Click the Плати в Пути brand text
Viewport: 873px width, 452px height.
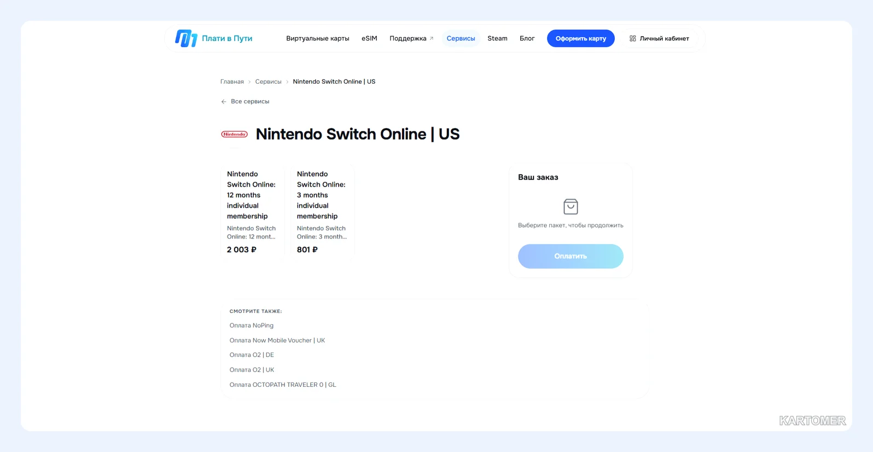point(227,38)
